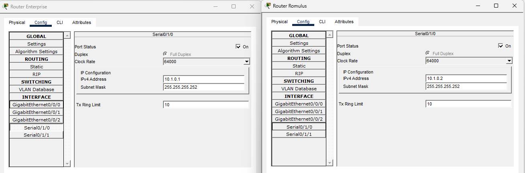Image resolution: width=525 pixels, height=173 pixels.
Task: Open Static routing in Router Romulus sidebar
Action: click(299, 66)
